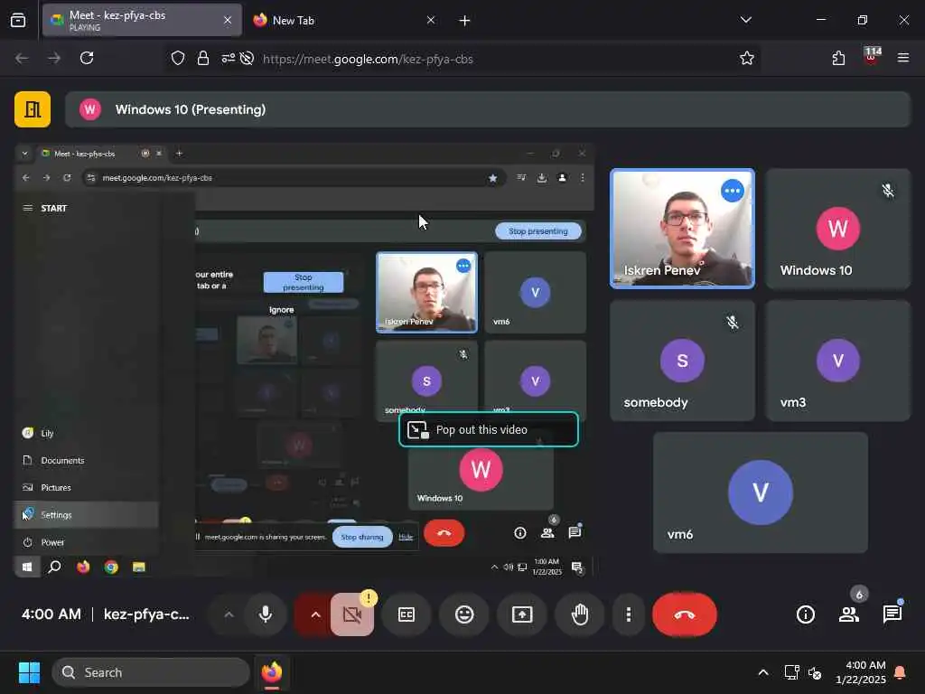Select the somebody participant tile

(682, 361)
